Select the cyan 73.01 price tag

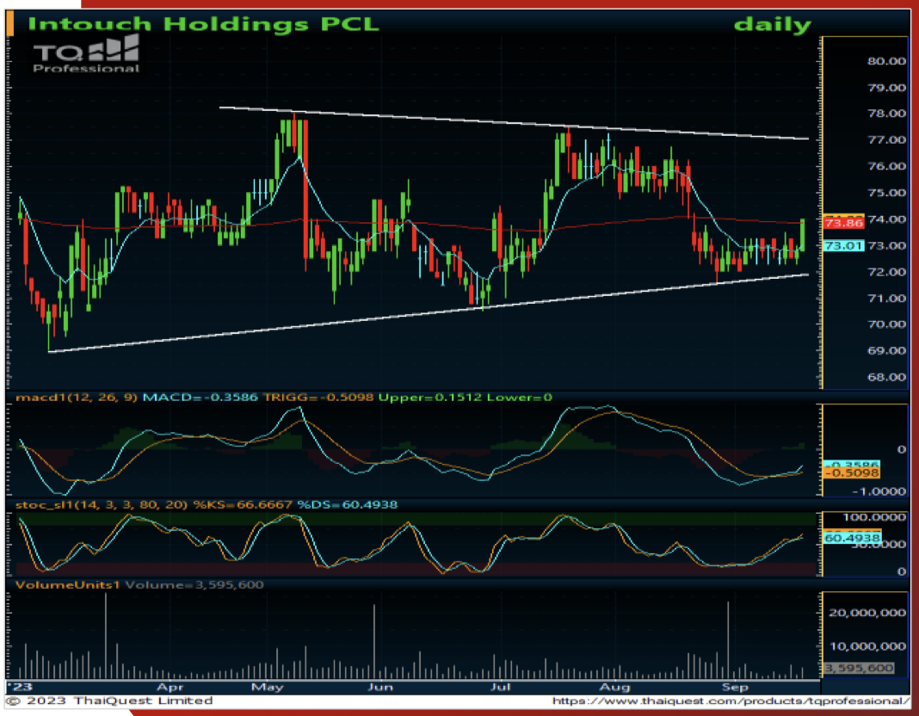click(x=843, y=245)
